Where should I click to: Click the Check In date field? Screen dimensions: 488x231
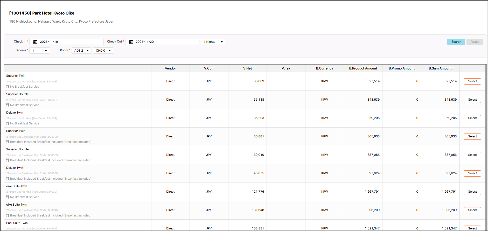(x=70, y=42)
